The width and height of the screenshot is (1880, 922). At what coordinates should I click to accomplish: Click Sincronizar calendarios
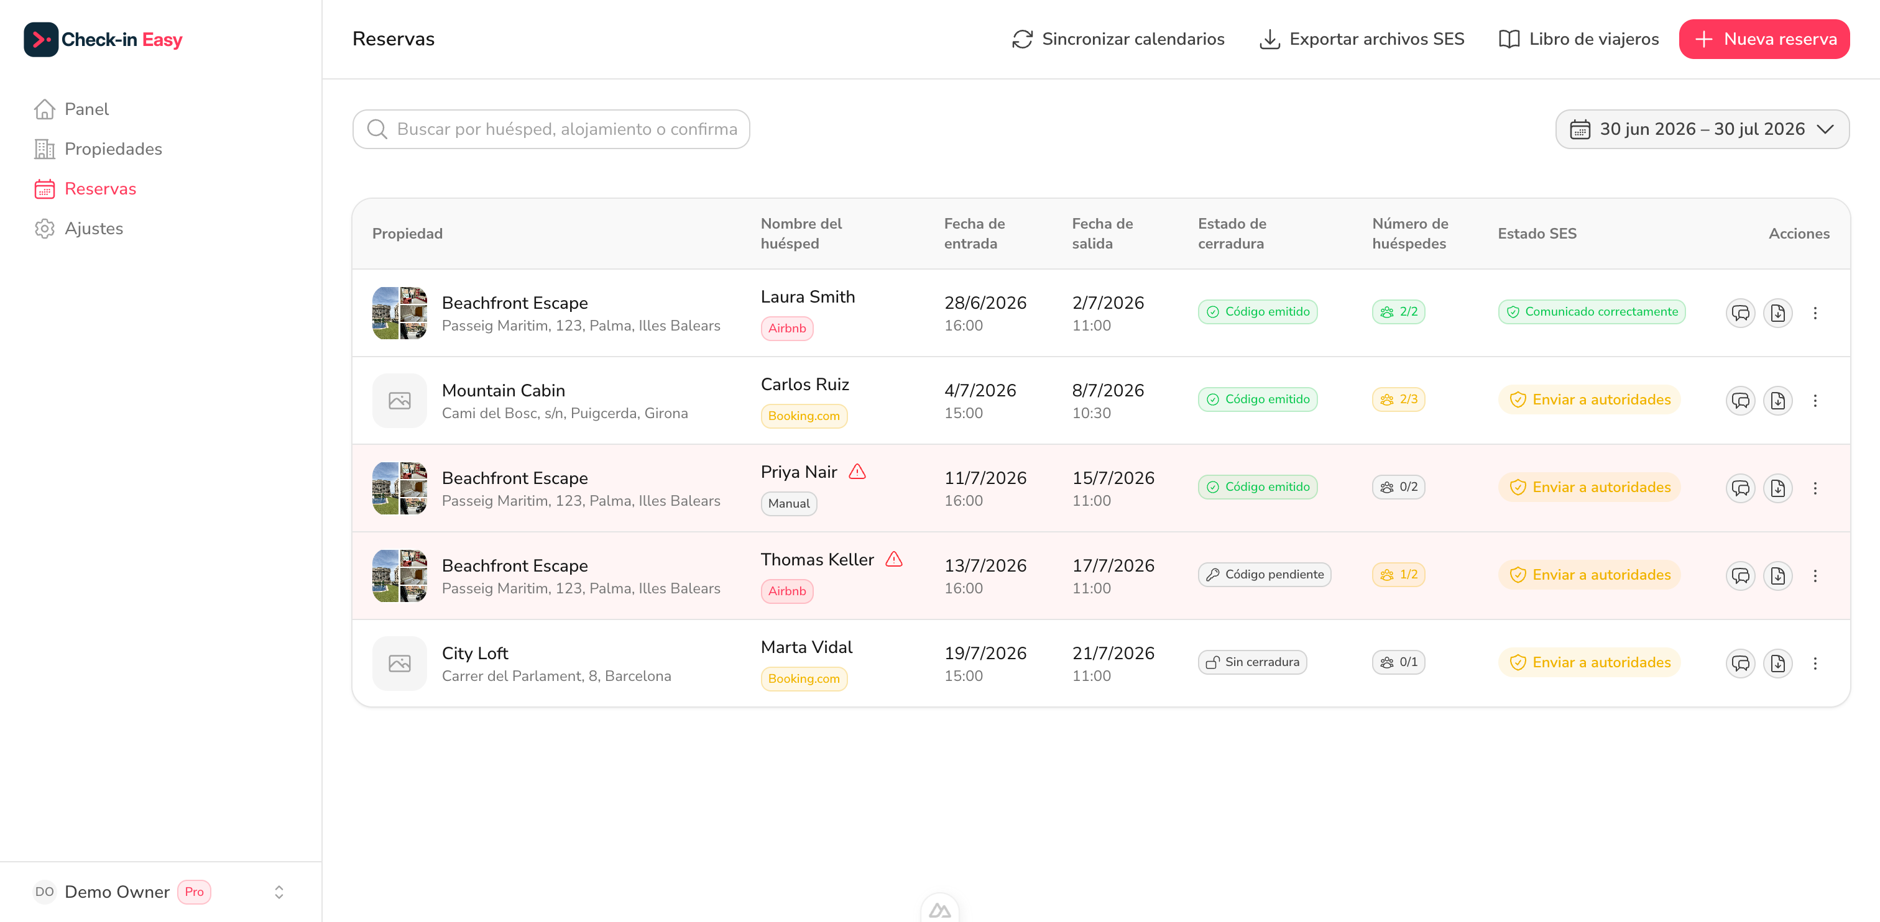pos(1118,39)
